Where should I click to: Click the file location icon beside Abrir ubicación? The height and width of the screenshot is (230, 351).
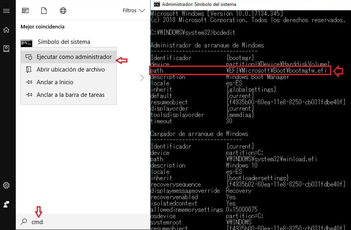[29, 70]
